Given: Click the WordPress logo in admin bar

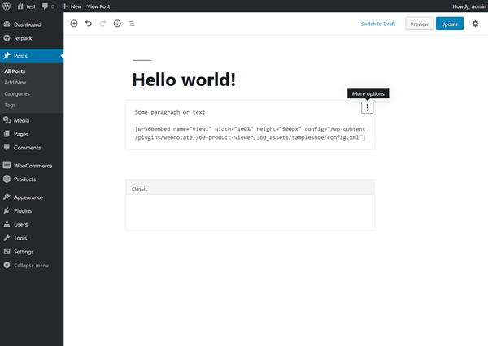Looking at the screenshot, I should 7,6.
